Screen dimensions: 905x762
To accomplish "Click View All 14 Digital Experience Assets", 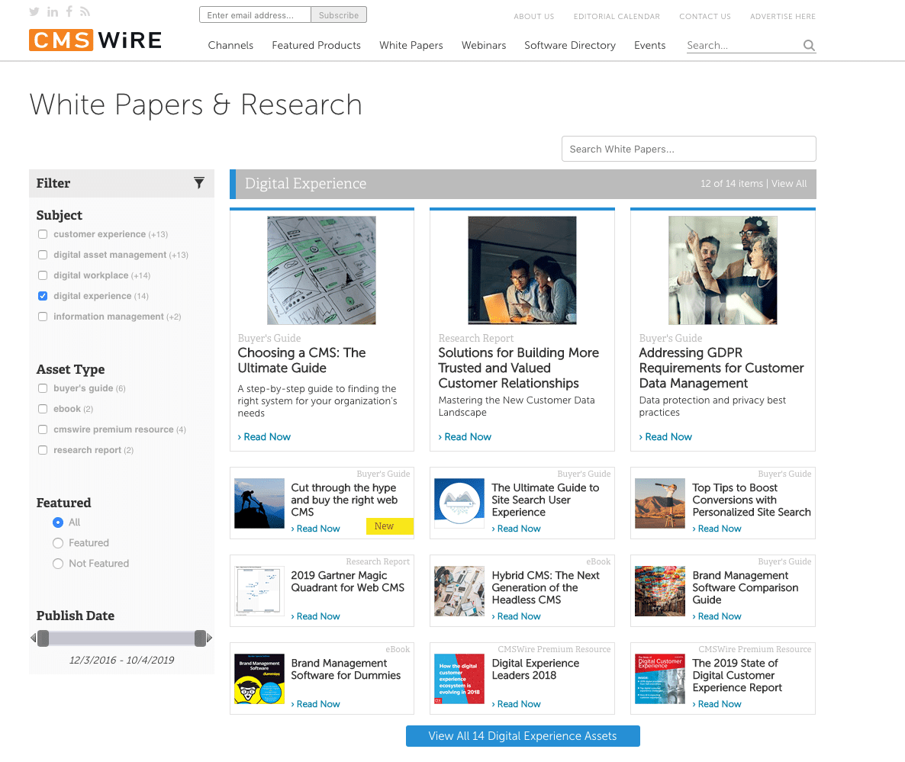I will pyautogui.click(x=523, y=736).
